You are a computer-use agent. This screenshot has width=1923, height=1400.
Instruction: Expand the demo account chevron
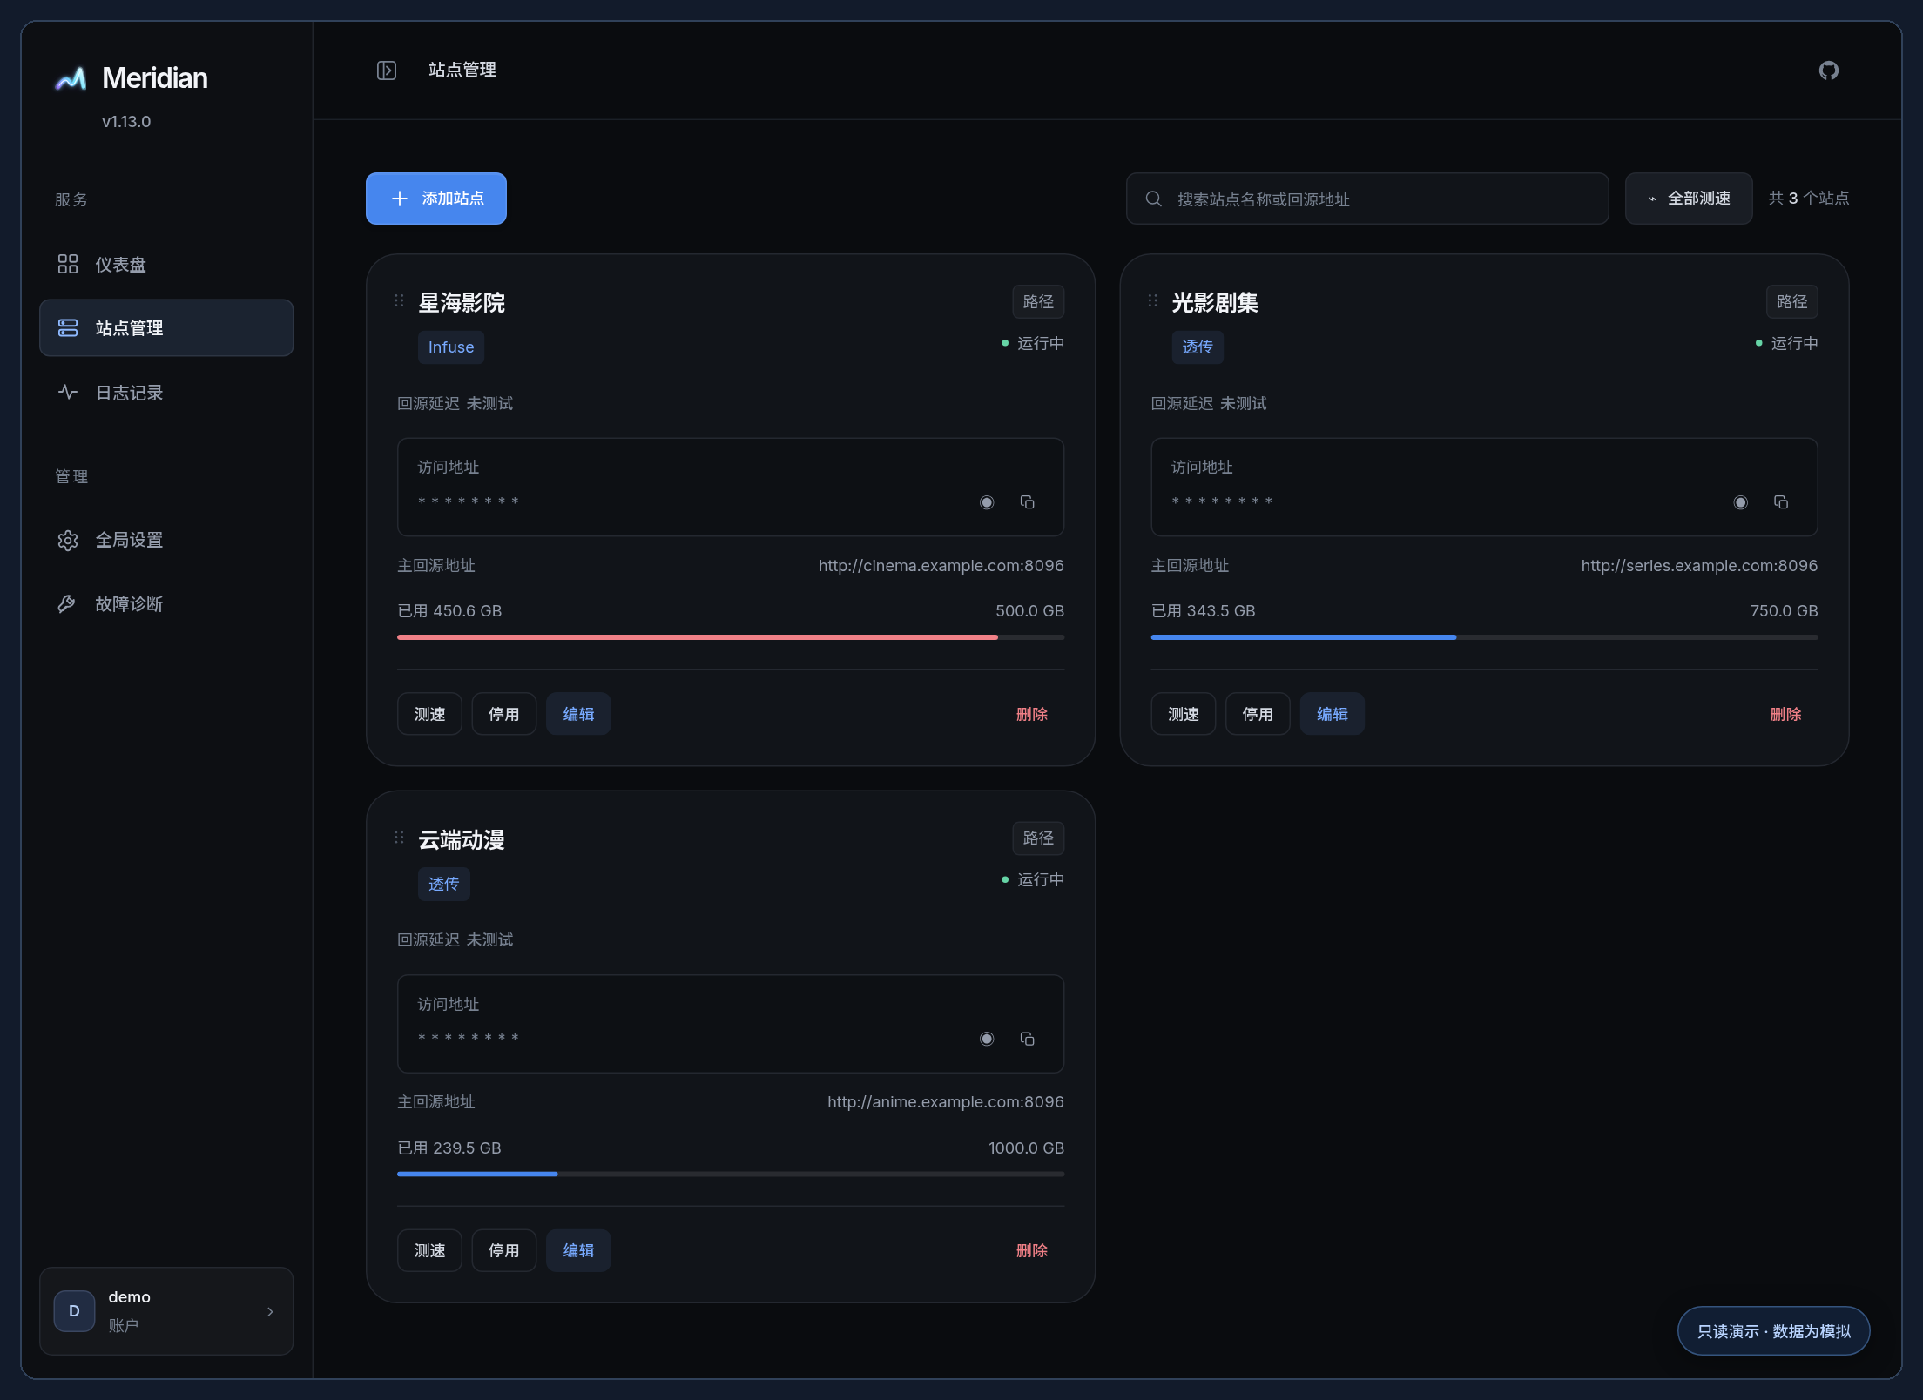coord(270,1311)
